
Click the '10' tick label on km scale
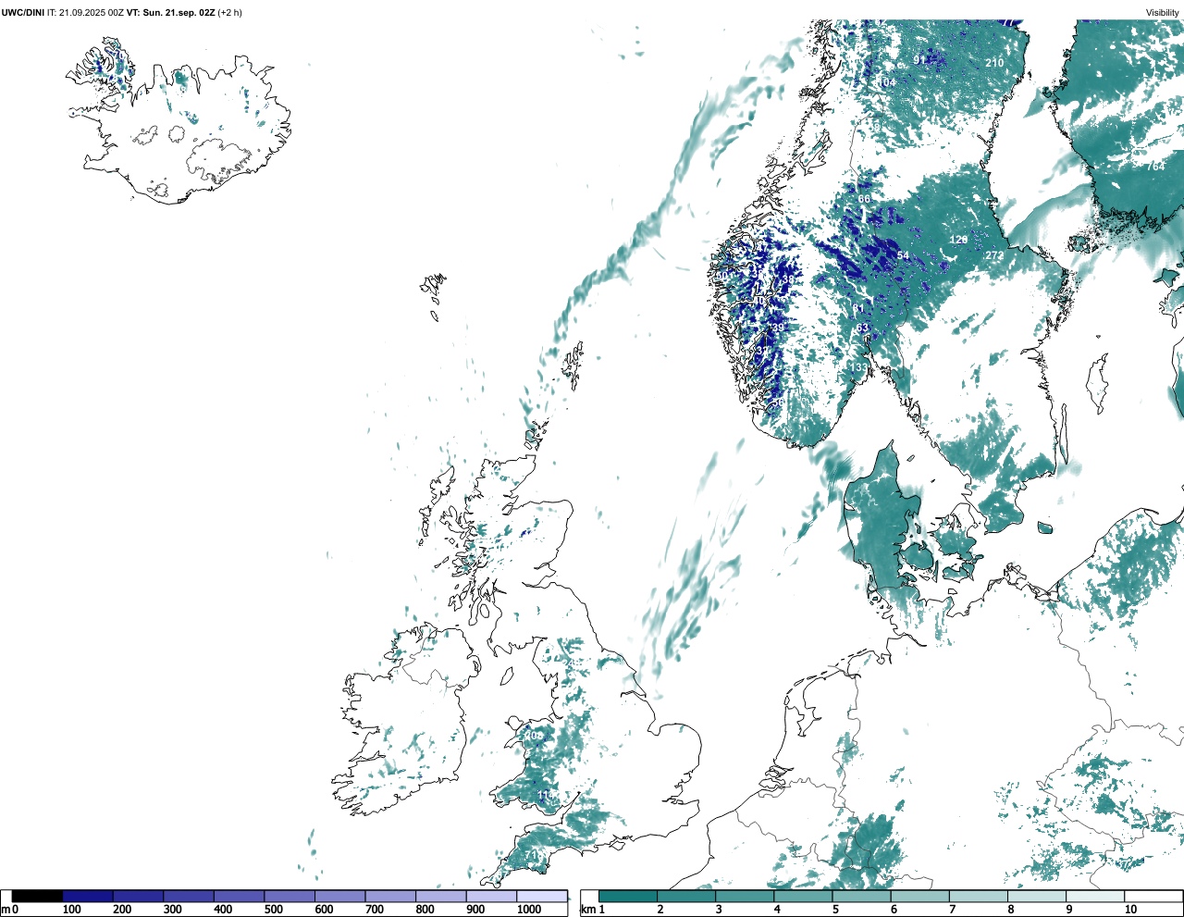(x=1130, y=910)
